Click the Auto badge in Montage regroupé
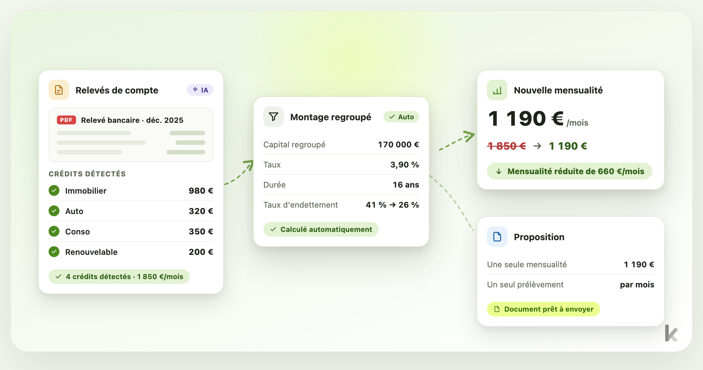The image size is (703, 370). pyautogui.click(x=401, y=117)
